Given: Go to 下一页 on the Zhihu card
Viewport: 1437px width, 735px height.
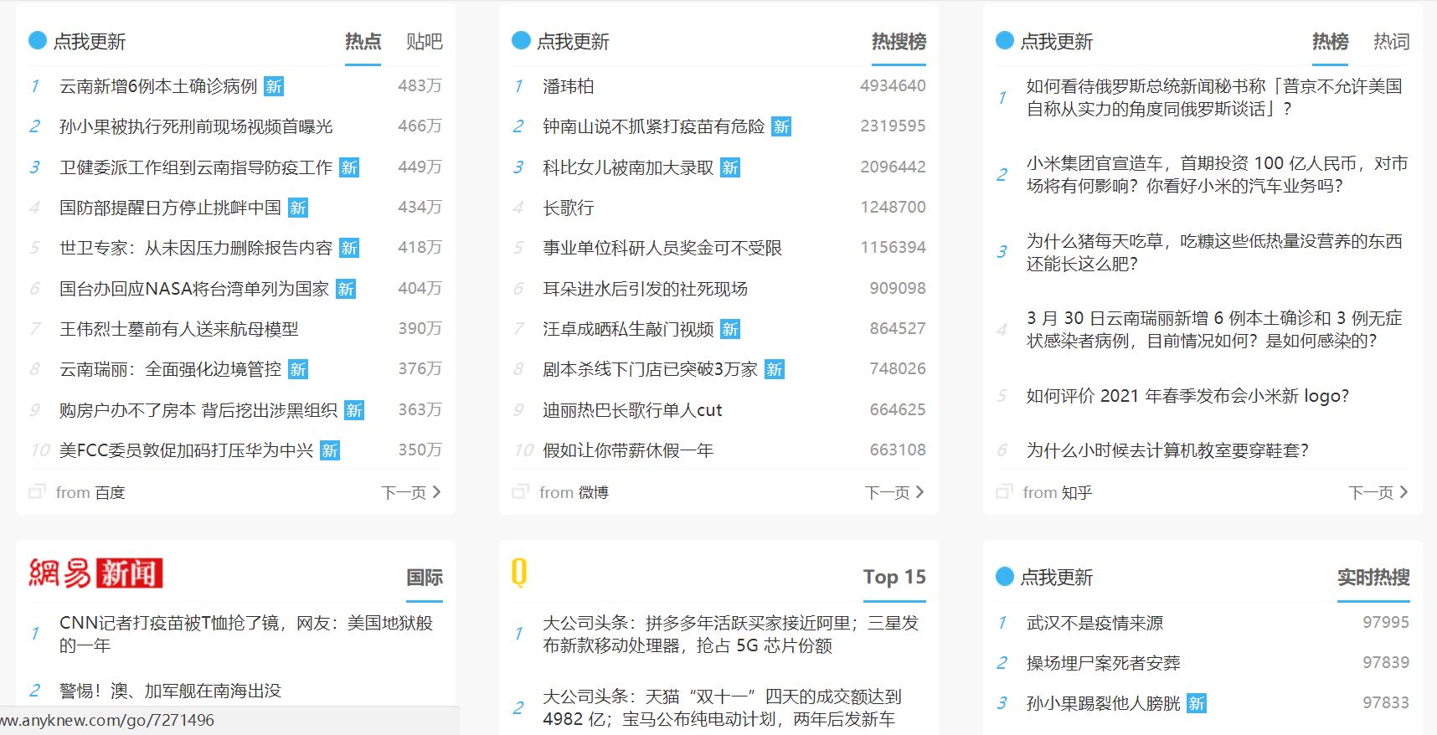Looking at the screenshot, I should [x=1378, y=492].
